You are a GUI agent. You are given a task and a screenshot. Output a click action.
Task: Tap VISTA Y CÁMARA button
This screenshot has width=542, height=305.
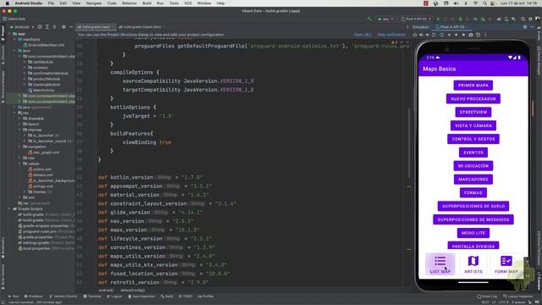tap(473, 125)
